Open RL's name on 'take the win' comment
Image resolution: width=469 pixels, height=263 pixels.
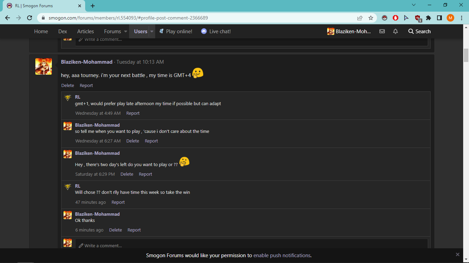78,186
